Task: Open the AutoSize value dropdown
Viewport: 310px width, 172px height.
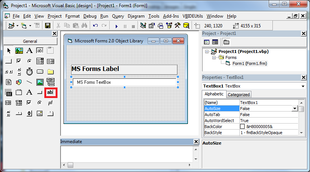Action: point(295,109)
